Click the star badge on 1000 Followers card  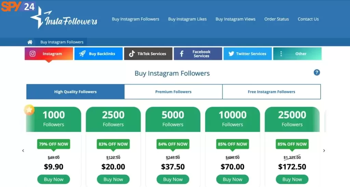(x=29, y=110)
